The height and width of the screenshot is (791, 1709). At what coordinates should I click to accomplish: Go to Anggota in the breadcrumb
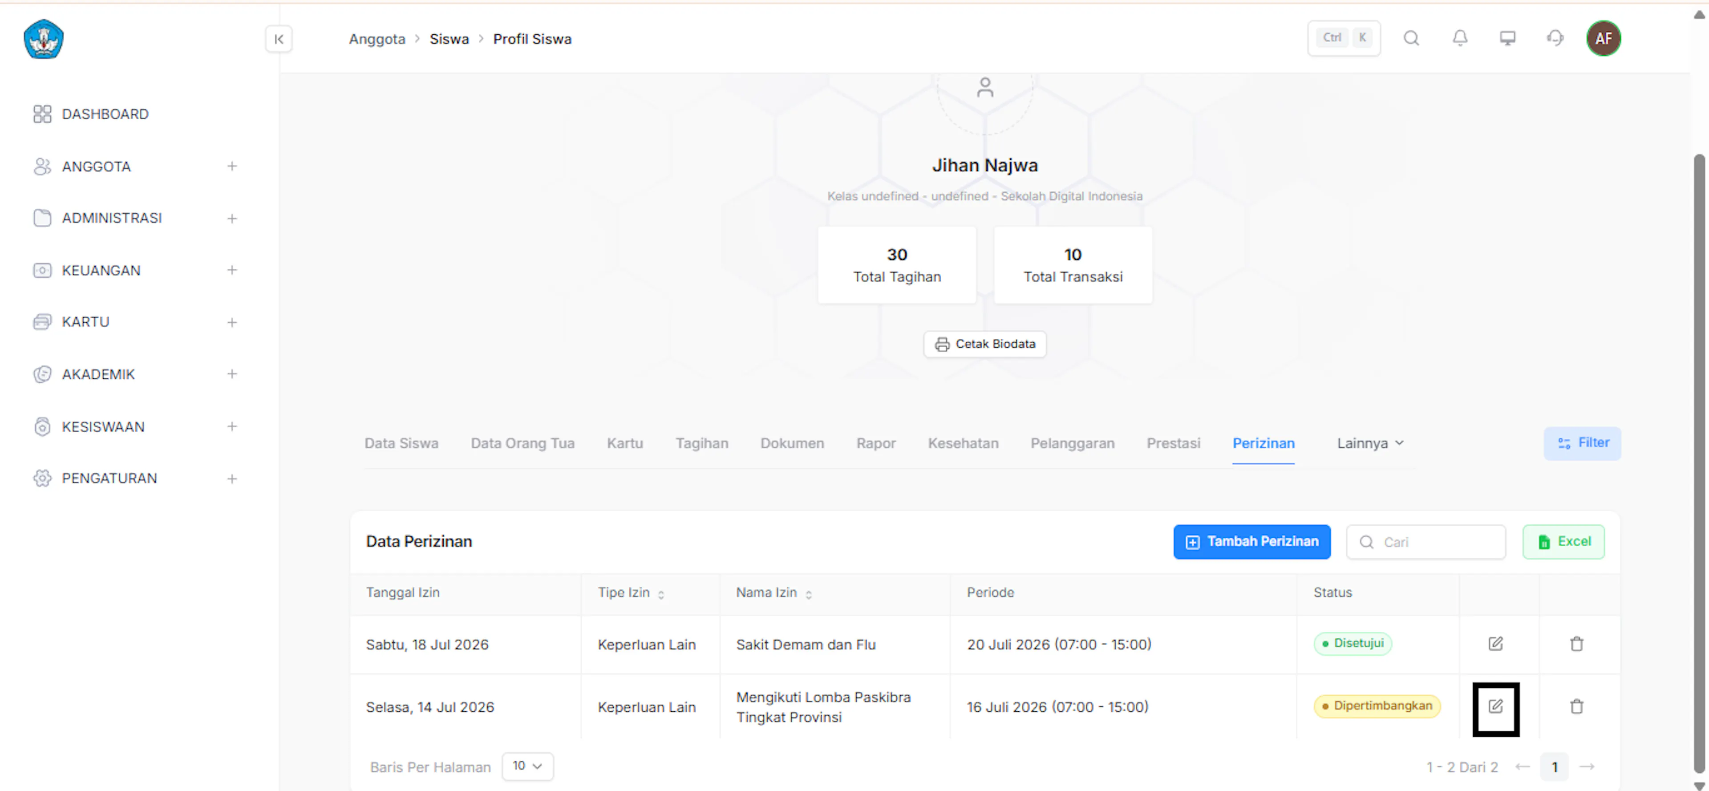[x=377, y=39]
